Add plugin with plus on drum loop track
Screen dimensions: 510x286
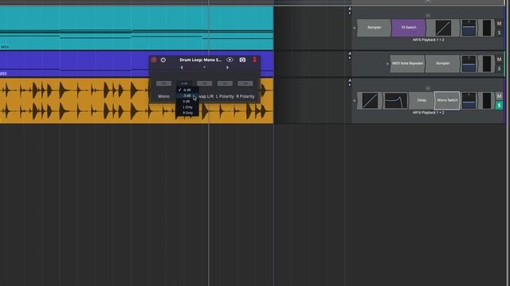click(x=354, y=101)
